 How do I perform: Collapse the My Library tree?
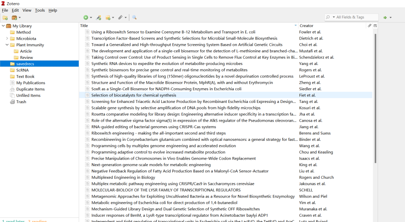3,26
